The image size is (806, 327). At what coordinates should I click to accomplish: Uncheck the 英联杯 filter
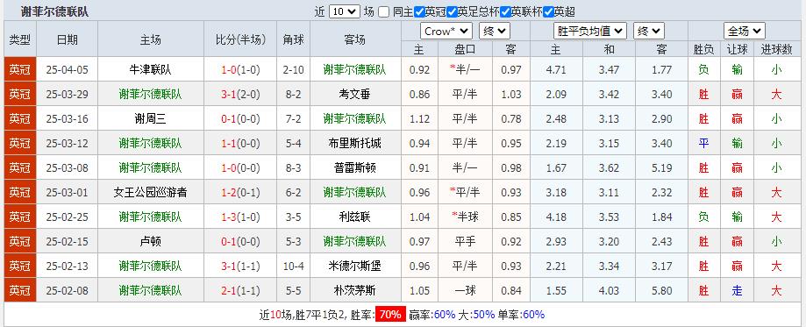505,11
